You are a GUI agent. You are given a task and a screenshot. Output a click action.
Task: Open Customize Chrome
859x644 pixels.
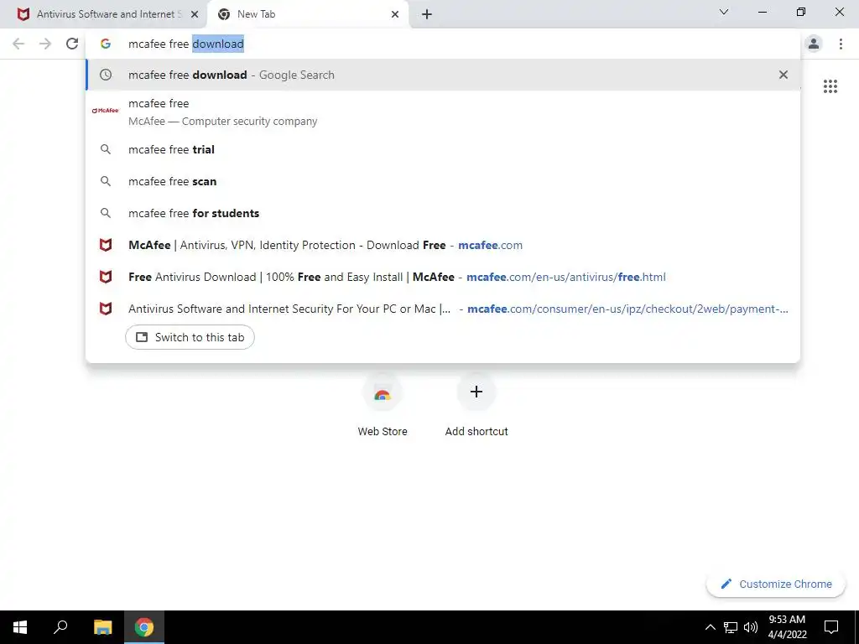pyautogui.click(x=776, y=584)
